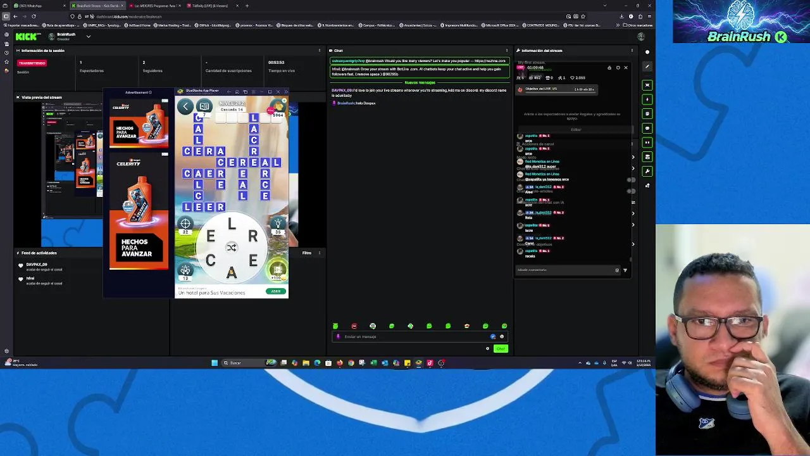The height and width of the screenshot is (456, 810).
Task: Click the Editar button in TikTok overlay
Action: (575, 130)
